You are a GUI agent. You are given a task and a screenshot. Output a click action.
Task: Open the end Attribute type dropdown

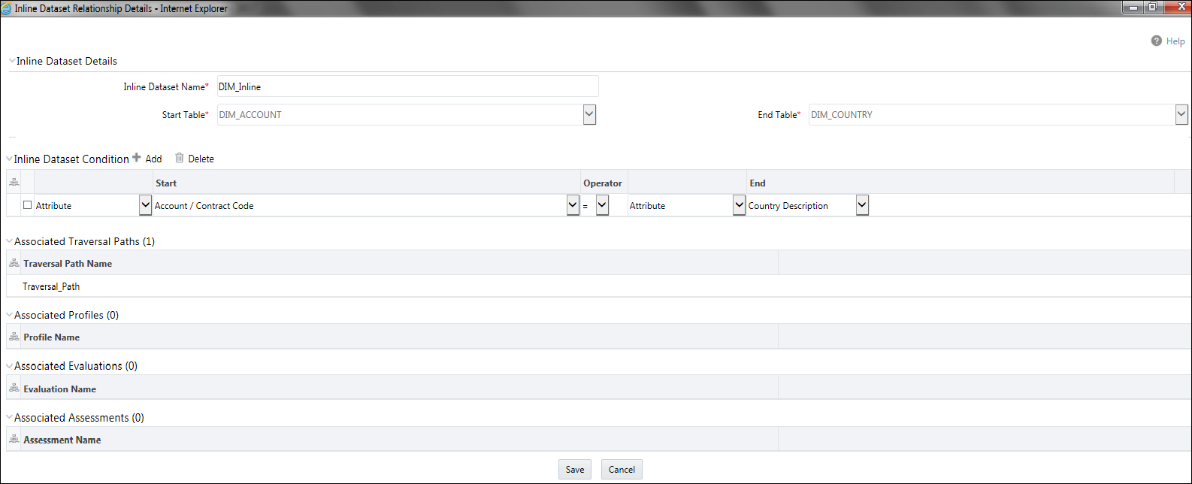739,205
